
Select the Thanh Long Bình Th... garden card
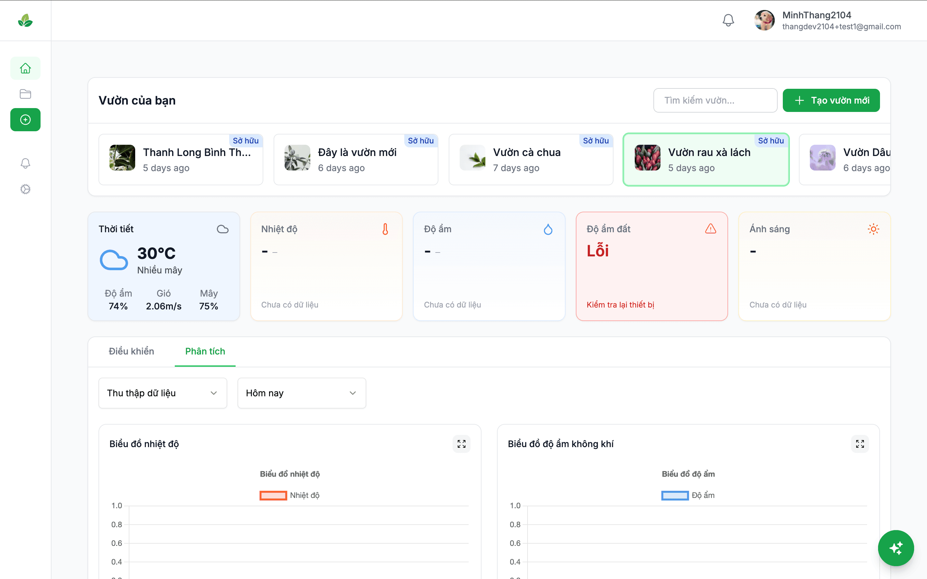[x=181, y=159]
